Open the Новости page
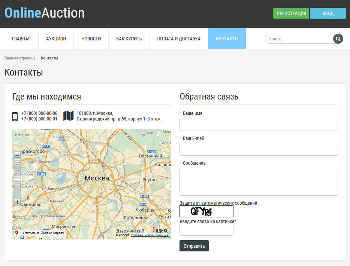 click(91, 39)
